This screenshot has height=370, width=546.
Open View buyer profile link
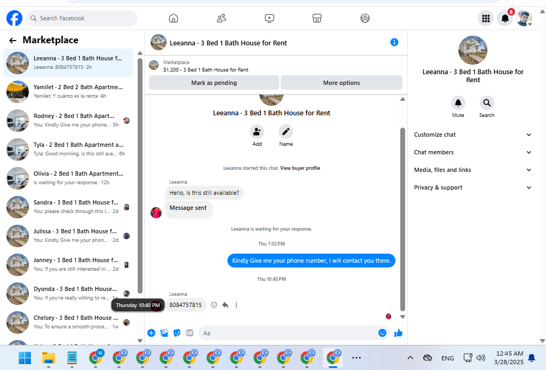click(x=300, y=168)
